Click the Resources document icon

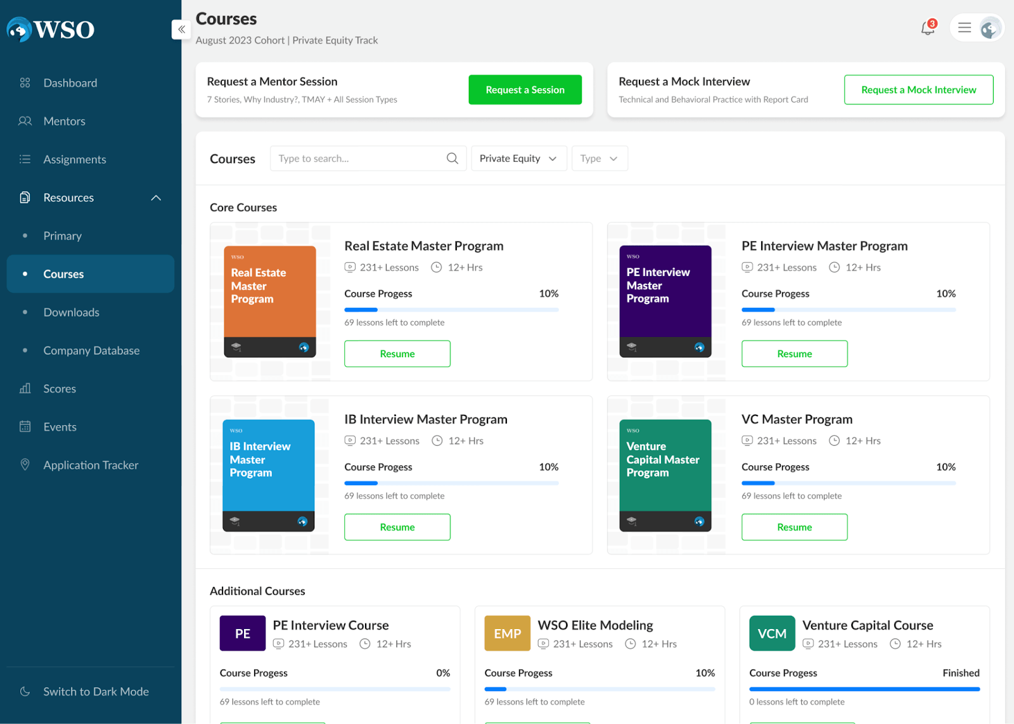[x=25, y=197]
